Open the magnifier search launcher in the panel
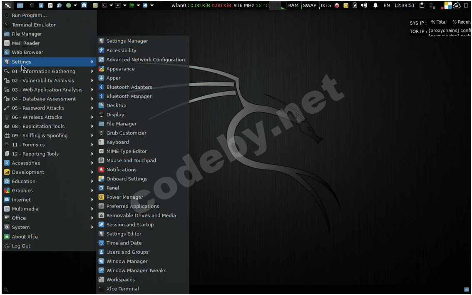 [50, 5]
